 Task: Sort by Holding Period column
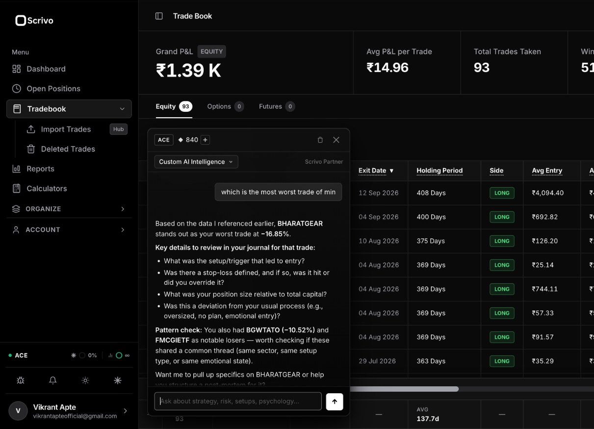pyautogui.click(x=439, y=171)
